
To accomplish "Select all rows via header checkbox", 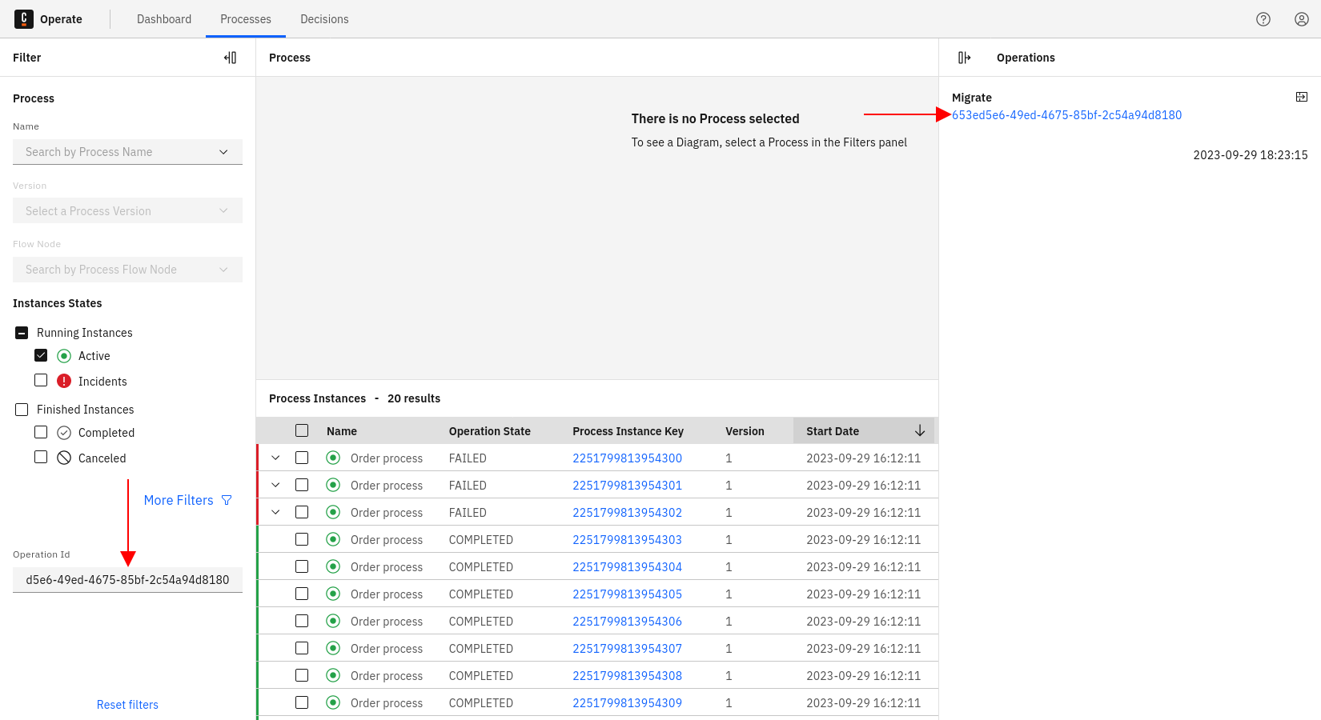I will coord(302,430).
